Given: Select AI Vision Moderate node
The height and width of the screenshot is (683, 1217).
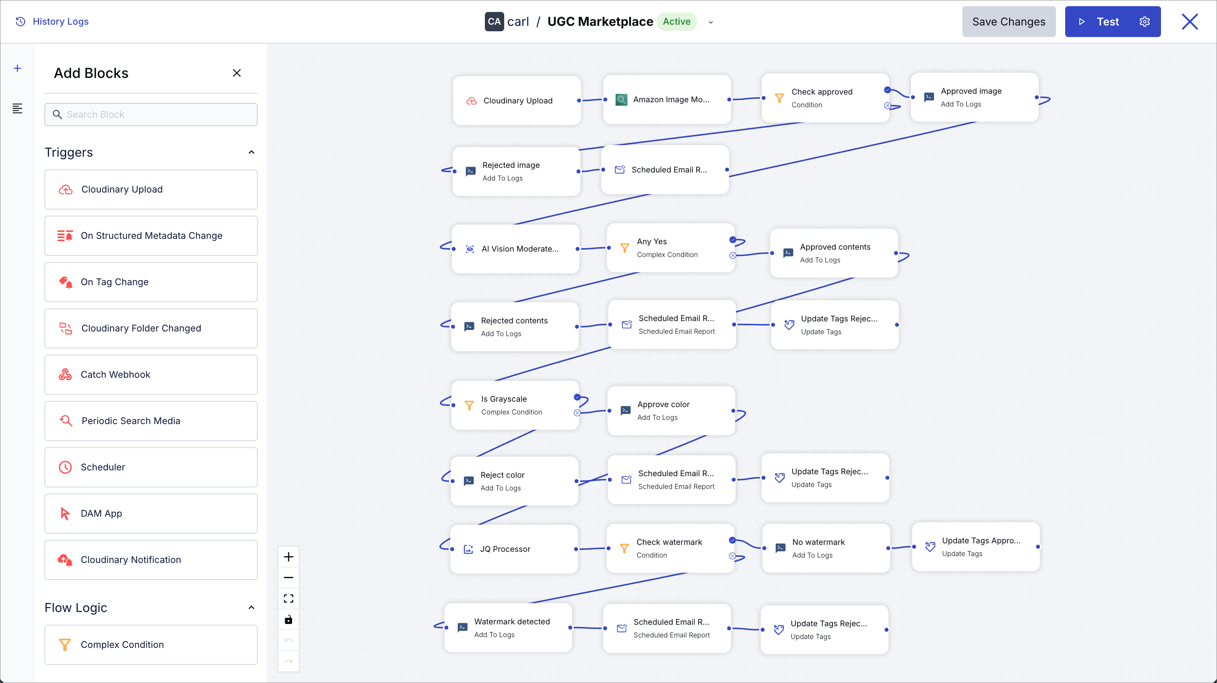Looking at the screenshot, I should tap(515, 249).
